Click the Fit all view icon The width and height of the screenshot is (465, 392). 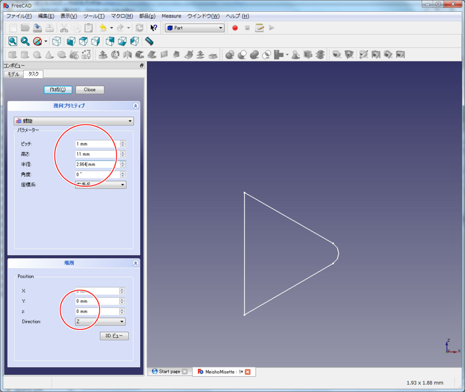[x=13, y=41]
